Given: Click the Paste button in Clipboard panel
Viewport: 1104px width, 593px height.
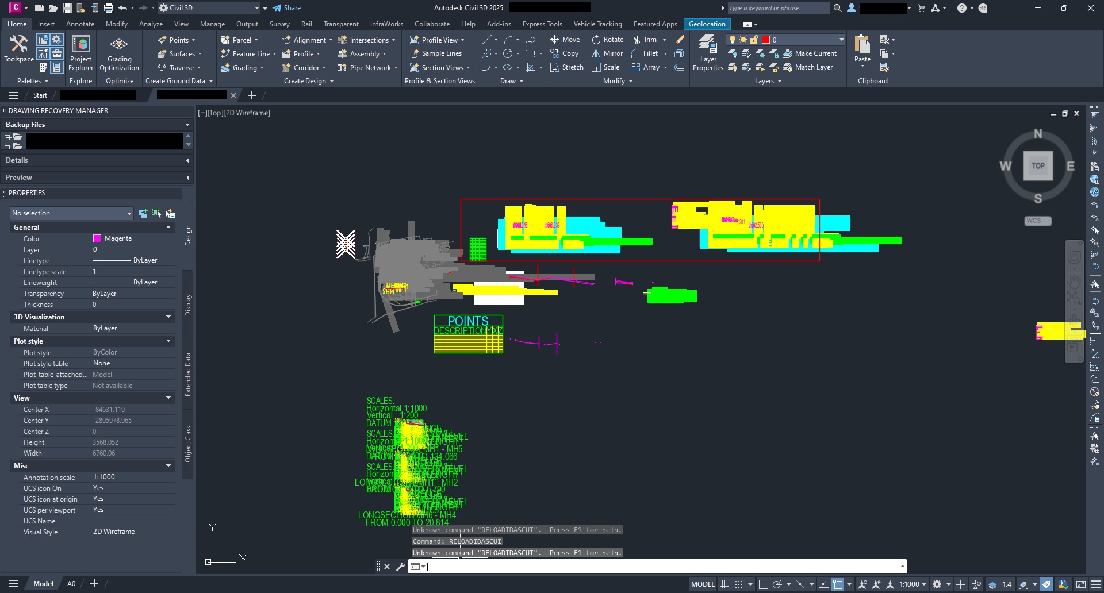Looking at the screenshot, I should [861, 49].
